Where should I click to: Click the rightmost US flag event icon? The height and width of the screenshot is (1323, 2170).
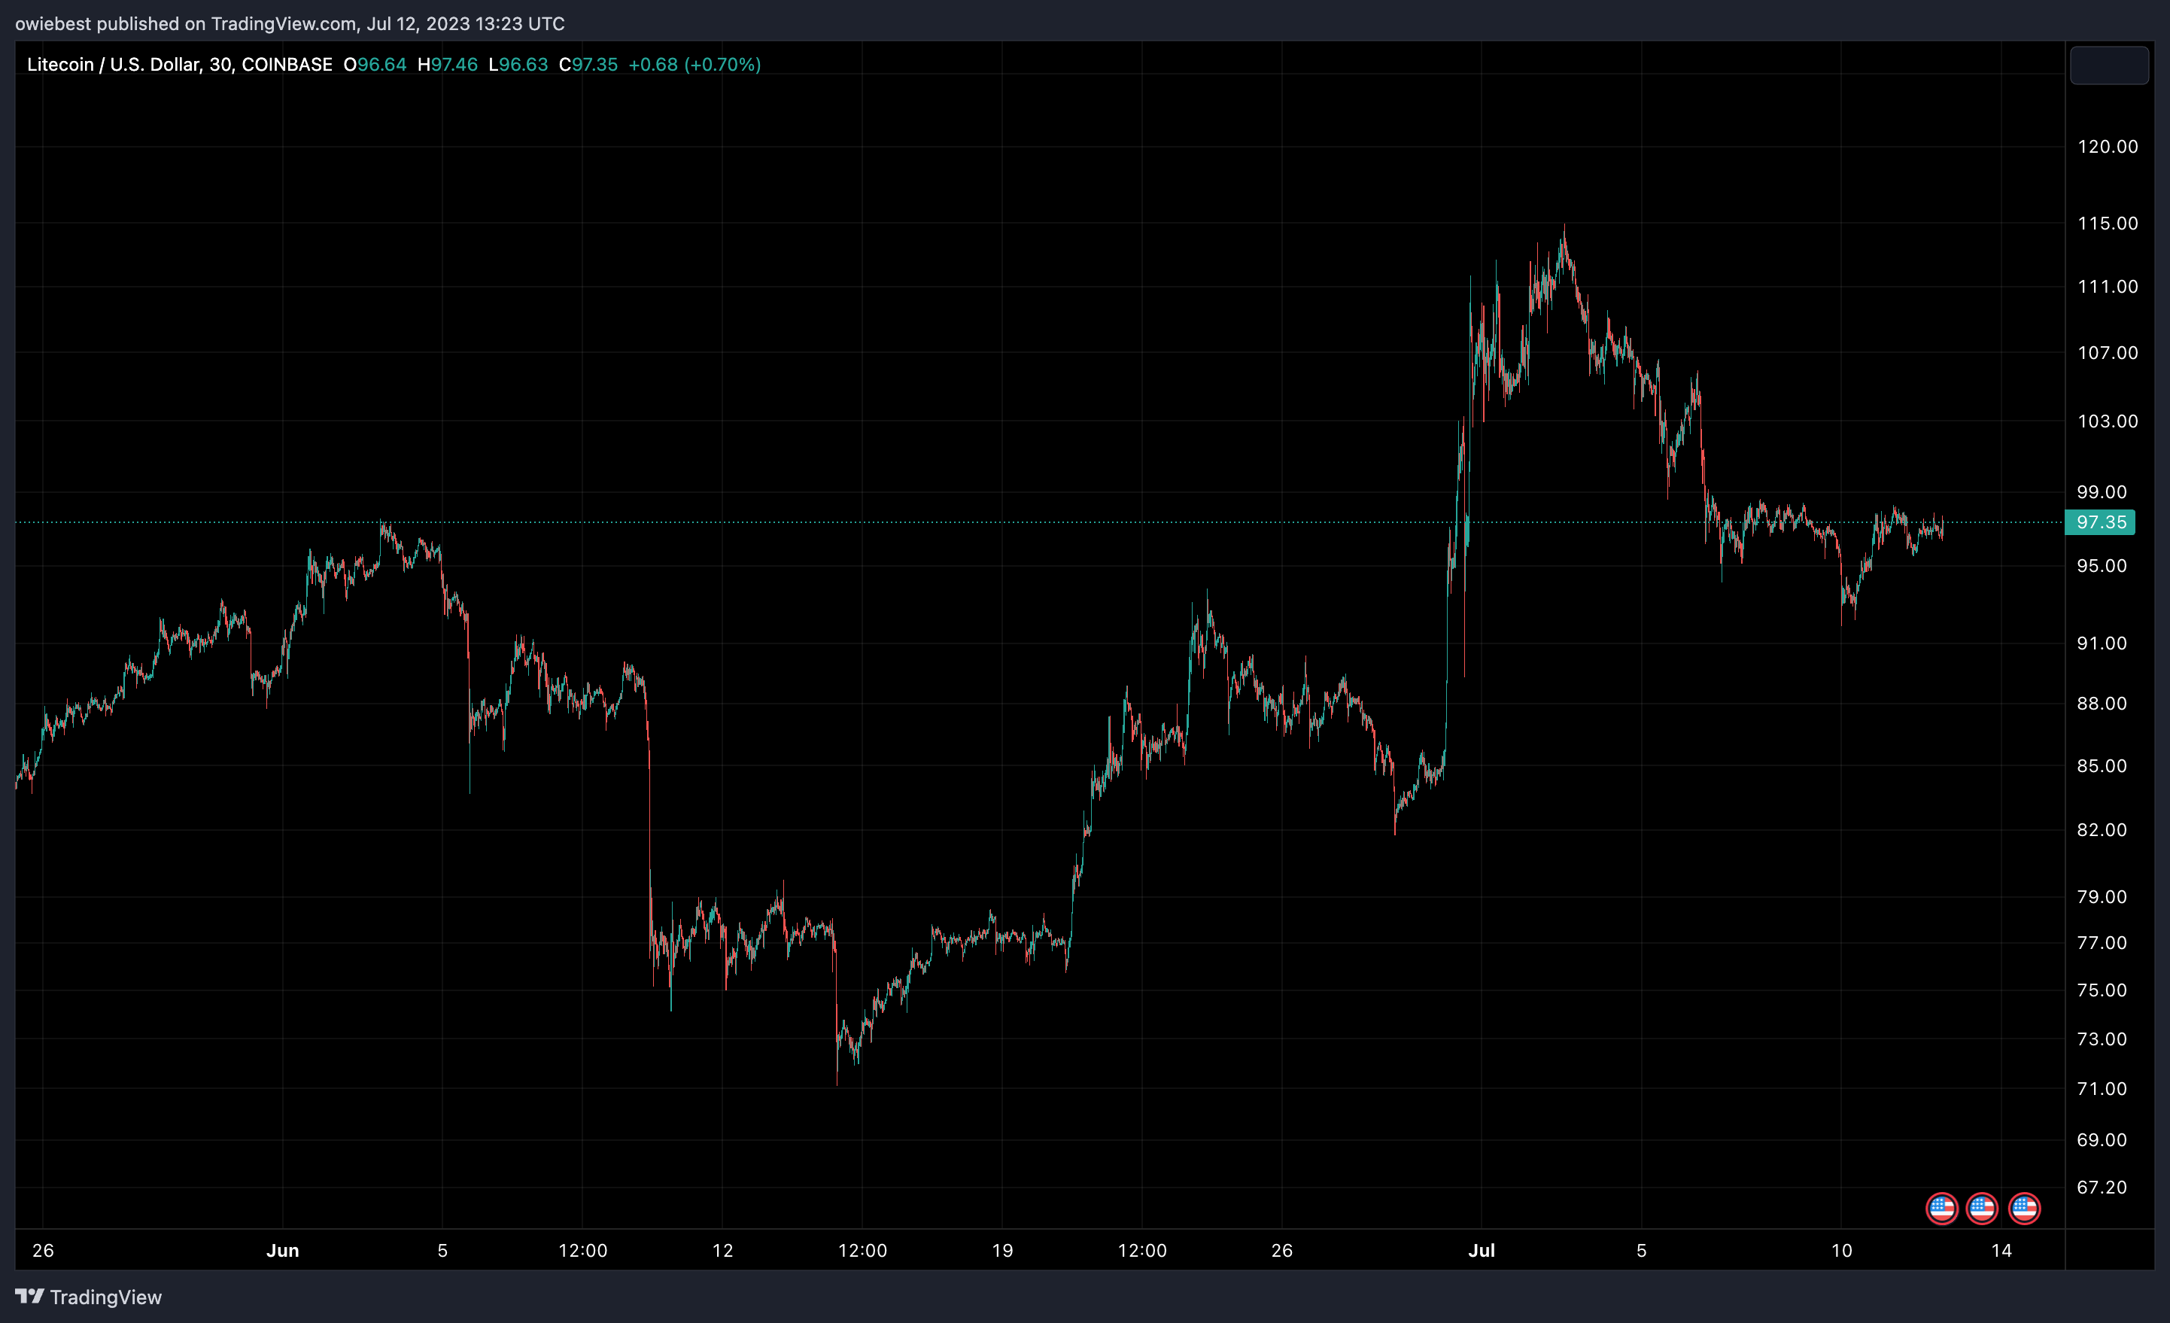pos(2024,1209)
